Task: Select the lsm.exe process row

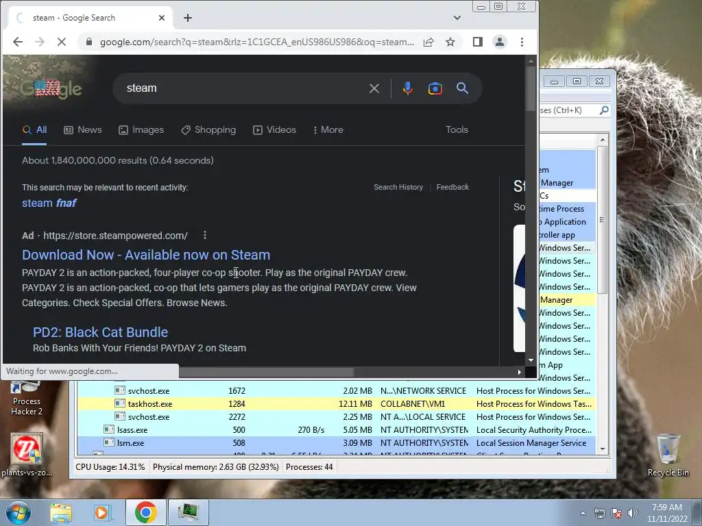Action: pyautogui.click(x=336, y=443)
